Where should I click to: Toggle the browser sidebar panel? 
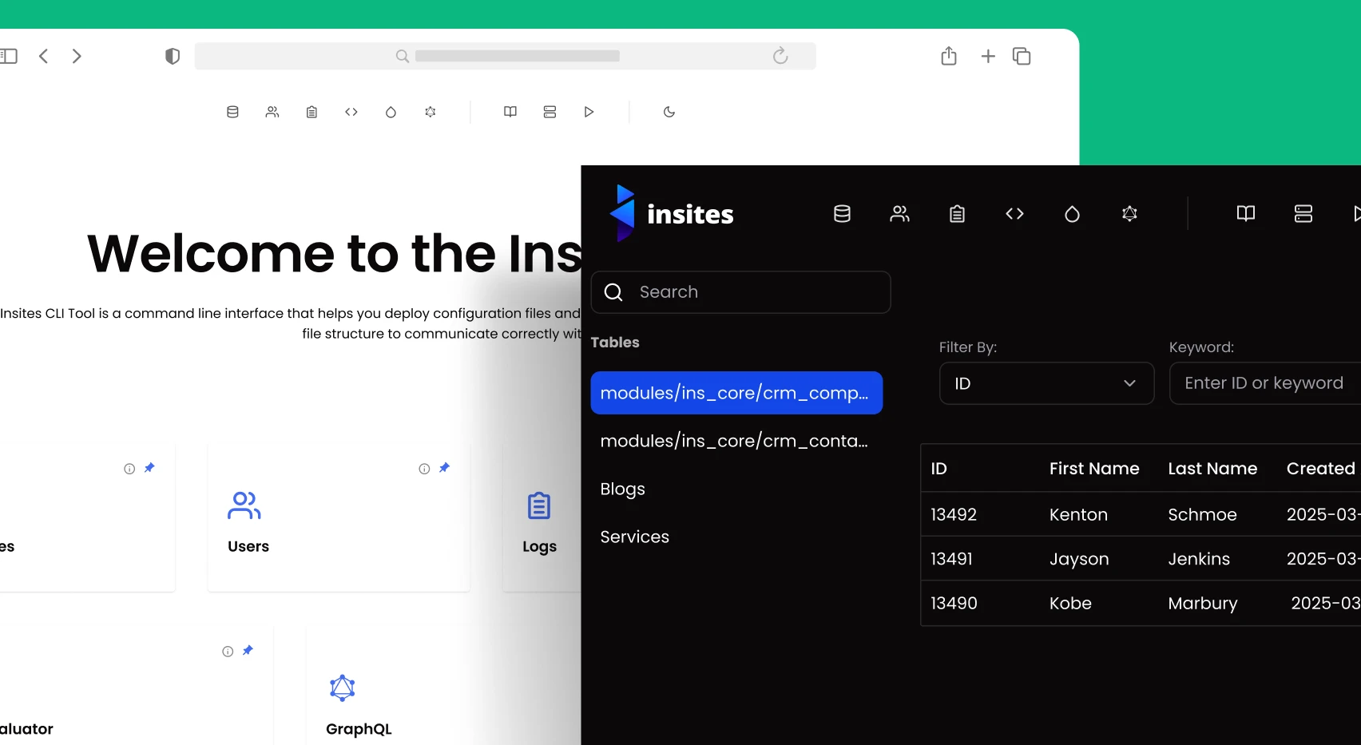click(9, 56)
